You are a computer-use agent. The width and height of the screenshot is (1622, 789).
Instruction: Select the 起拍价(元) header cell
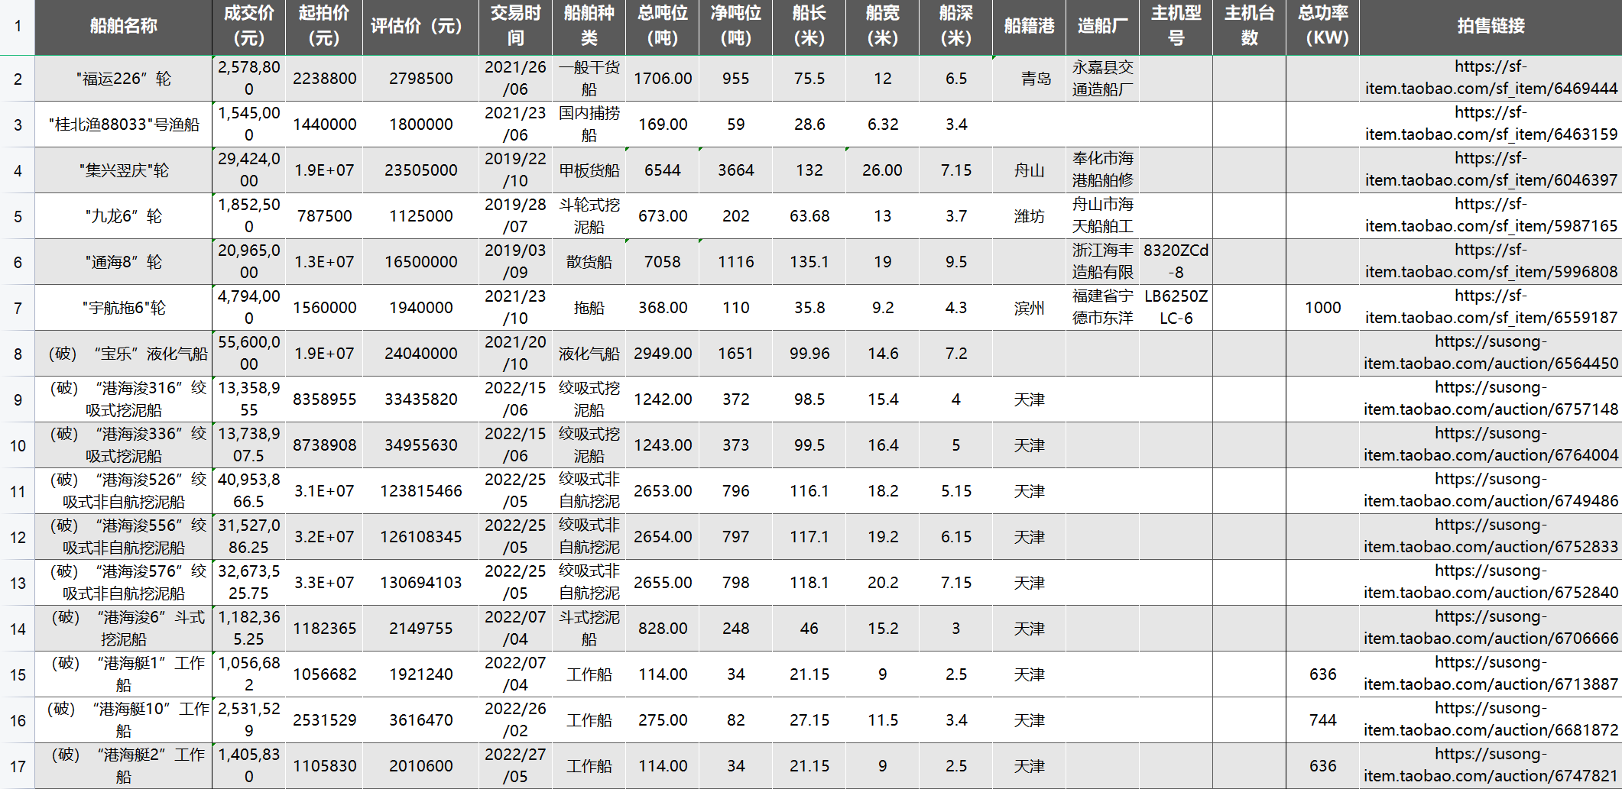[x=324, y=27]
